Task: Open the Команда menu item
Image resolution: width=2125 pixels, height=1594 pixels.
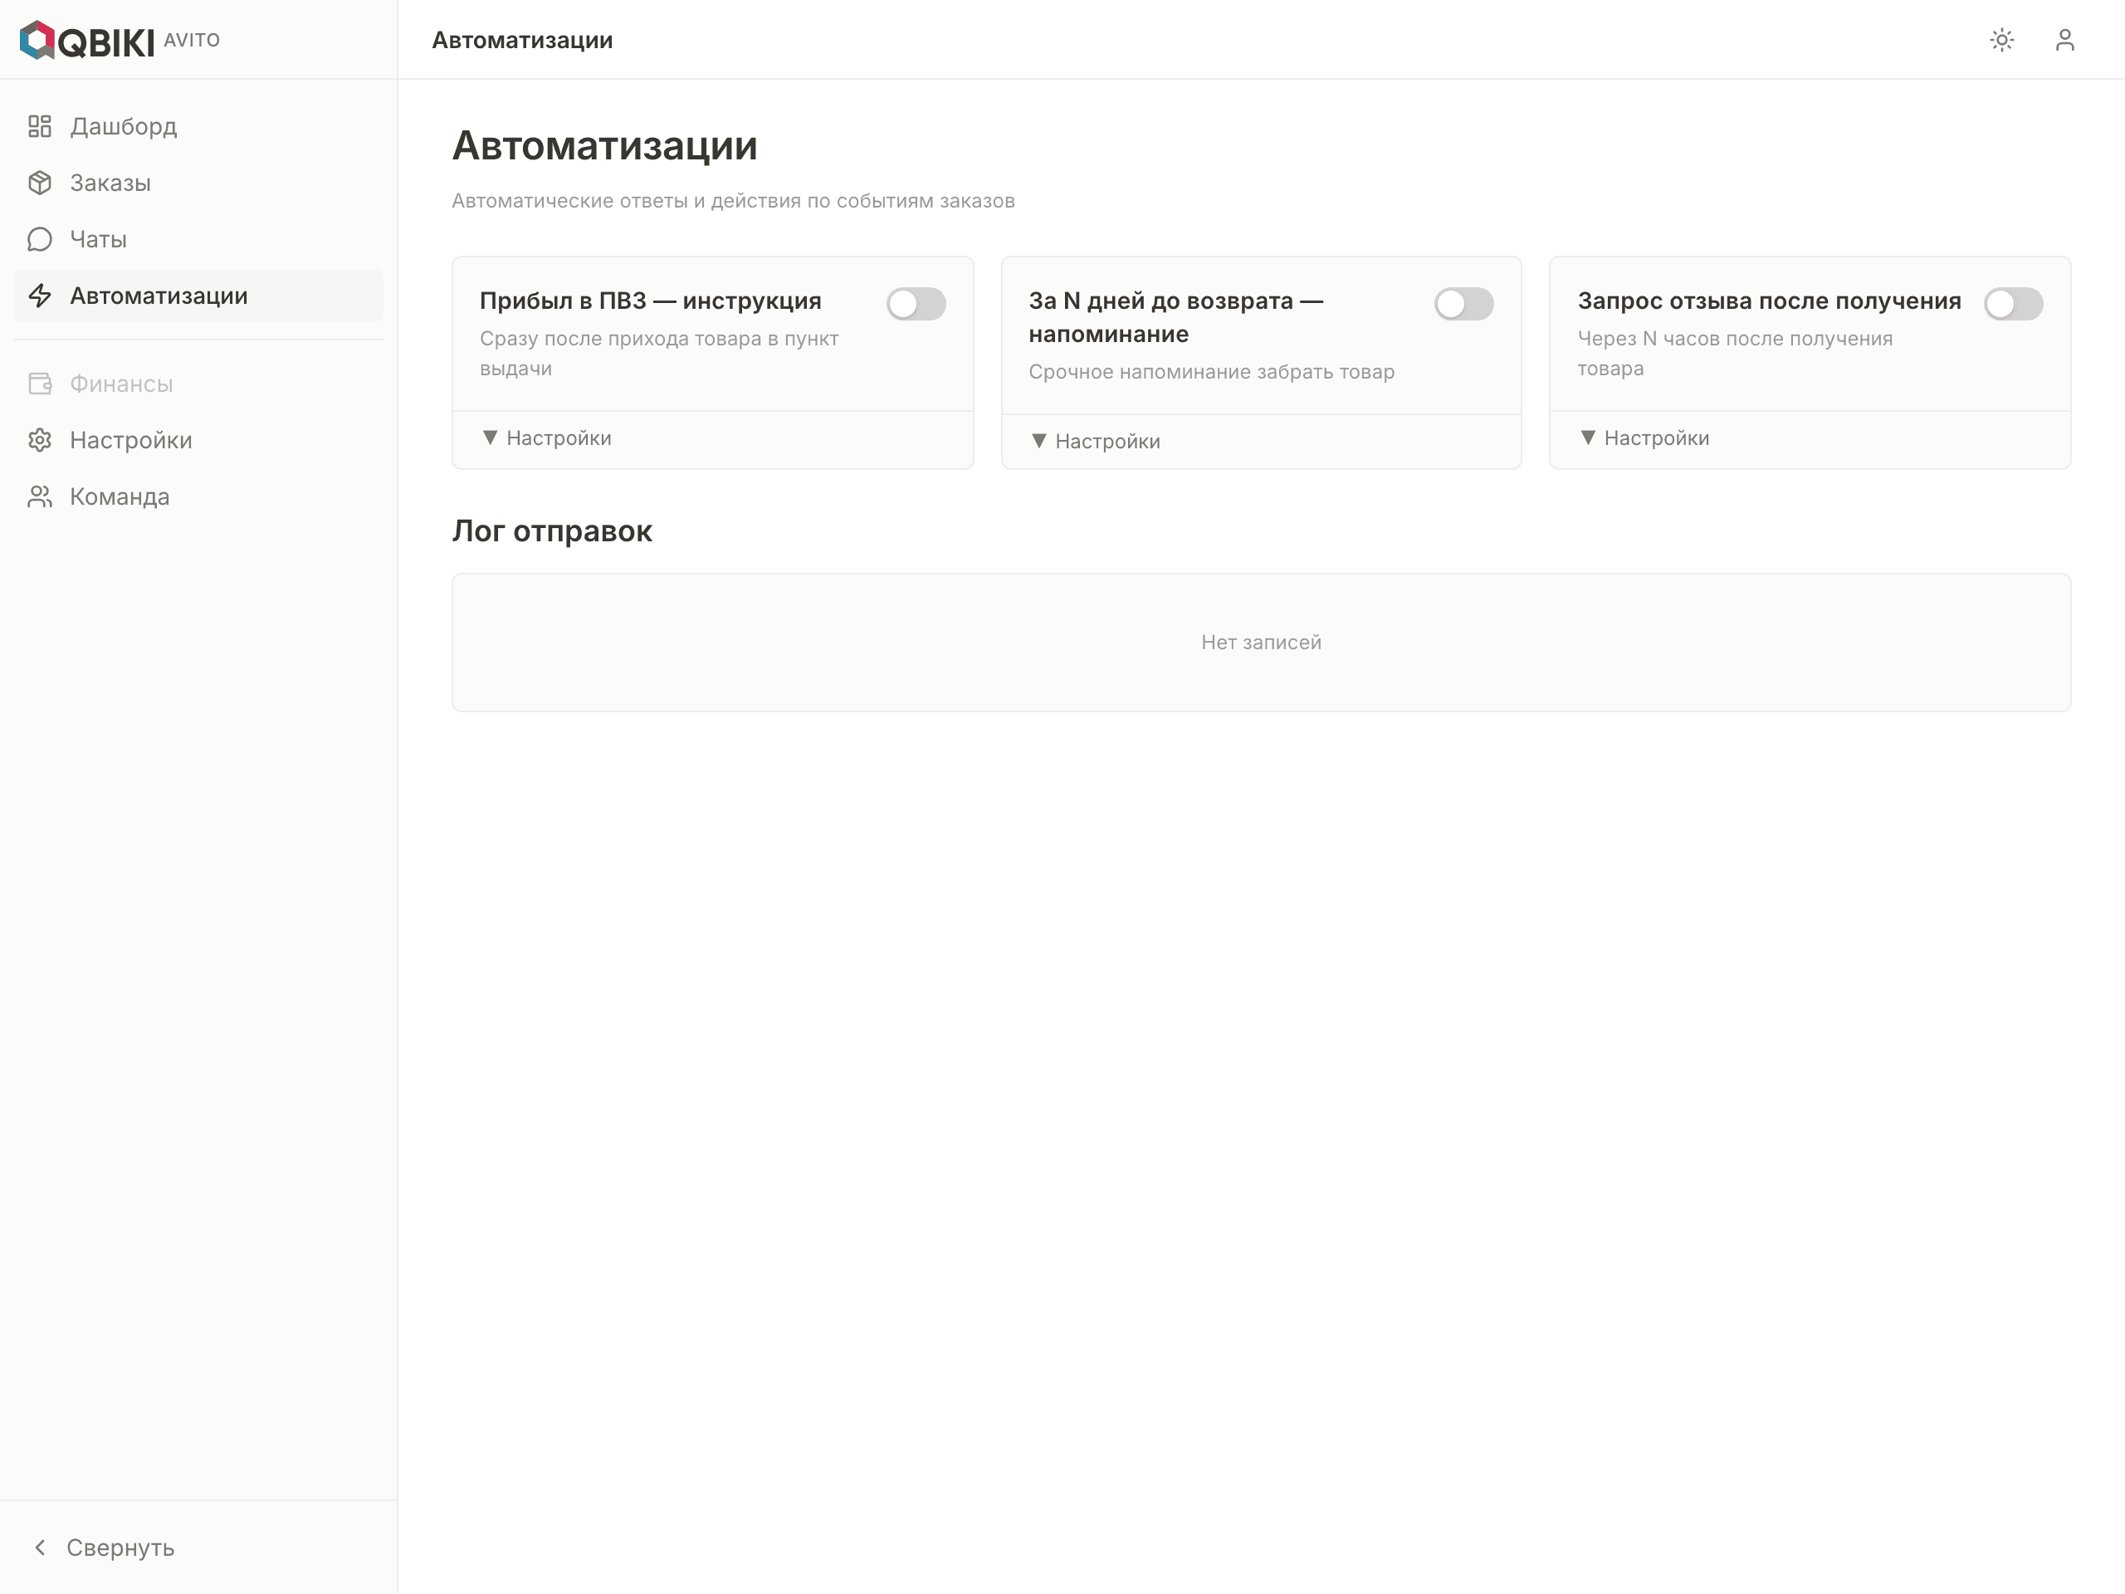Action: pos(198,496)
